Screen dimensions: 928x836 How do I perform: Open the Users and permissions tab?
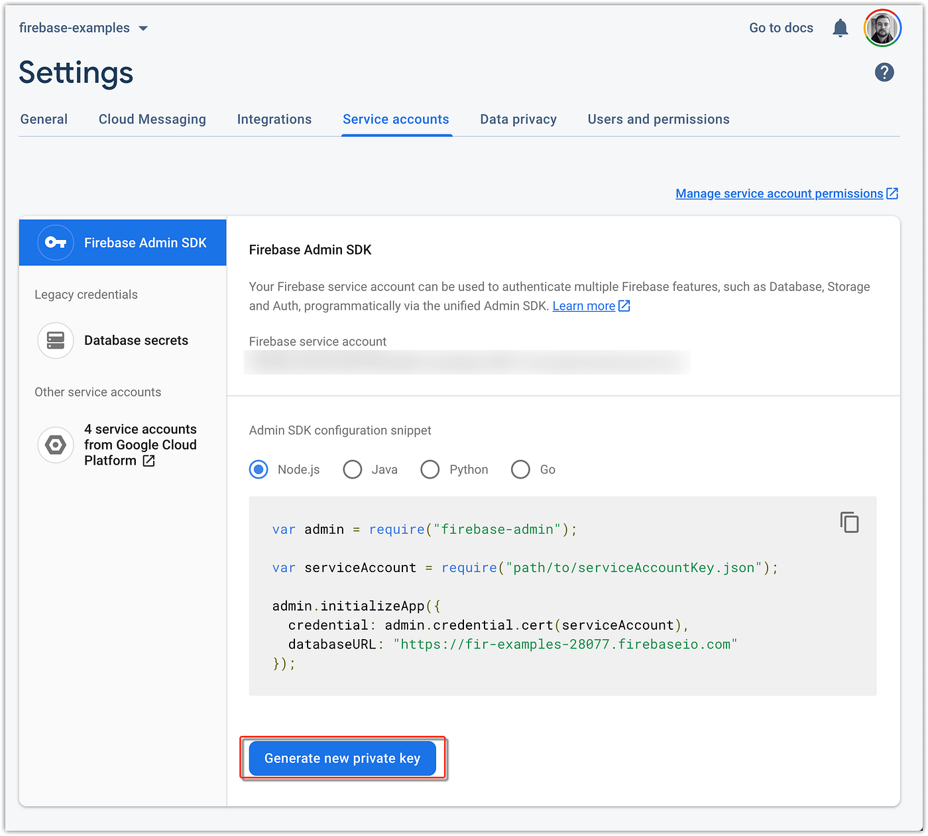pyautogui.click(x=658, y=119)
